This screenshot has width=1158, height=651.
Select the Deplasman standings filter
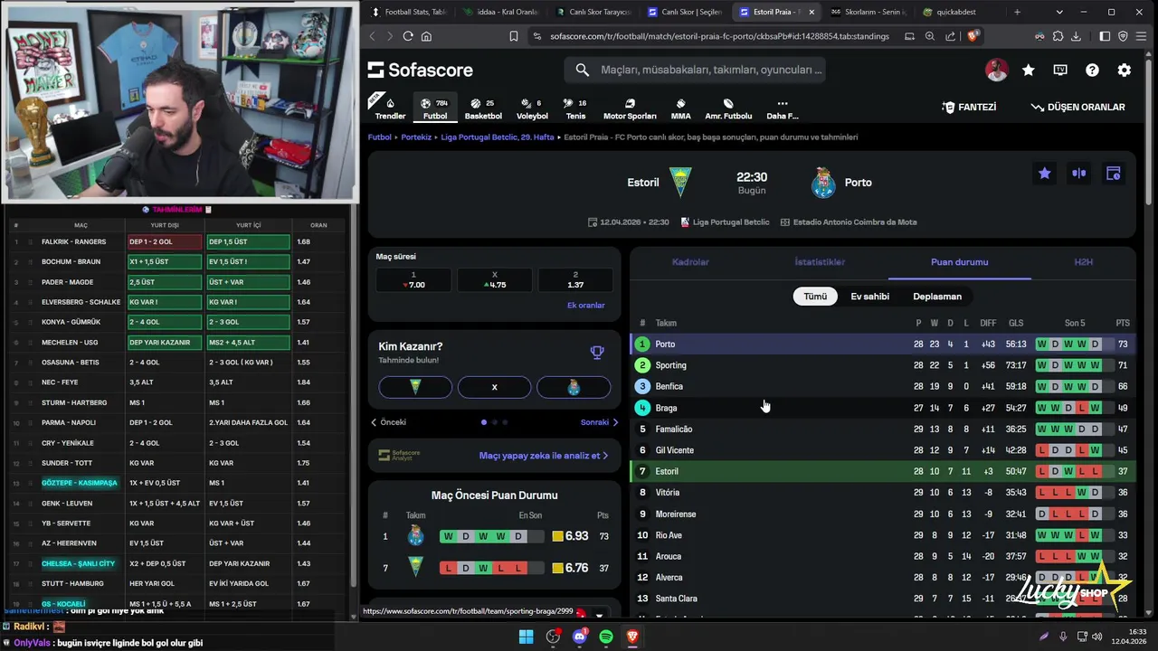click(x=937, y=297)
